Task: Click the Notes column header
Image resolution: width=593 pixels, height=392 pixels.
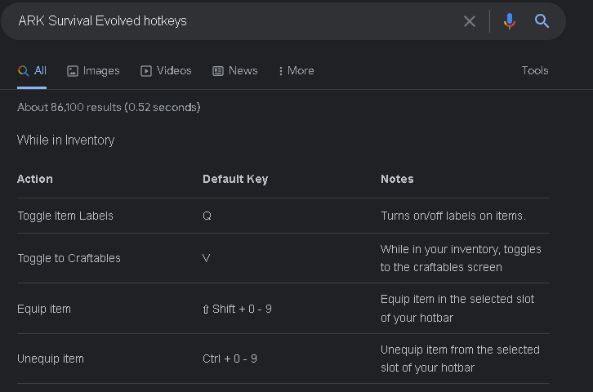Action: pyautogui.click(x=397, y=179)
